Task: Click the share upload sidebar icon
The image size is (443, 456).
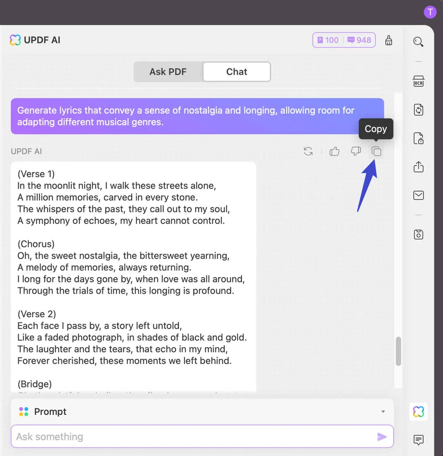Action: 419,167
